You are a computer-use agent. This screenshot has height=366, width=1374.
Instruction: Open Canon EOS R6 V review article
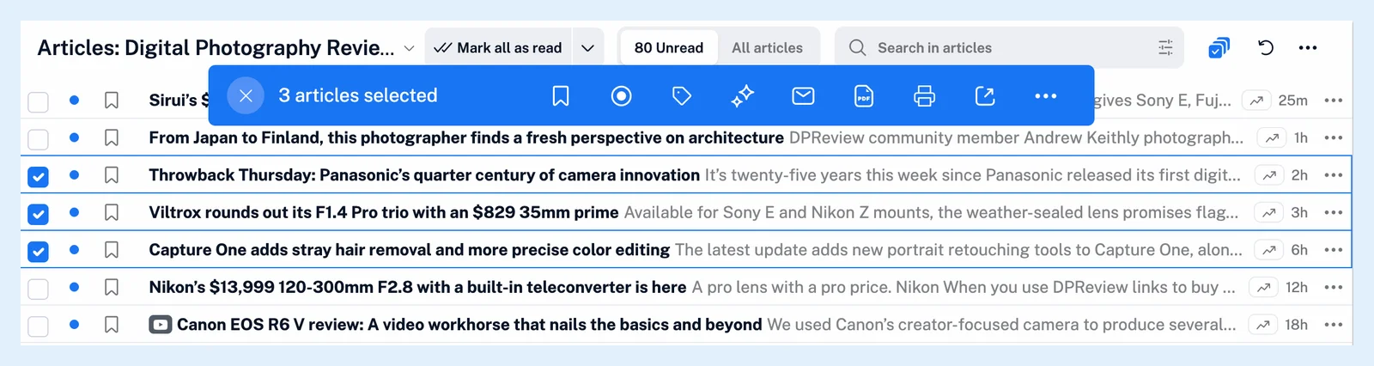[469, 325]
